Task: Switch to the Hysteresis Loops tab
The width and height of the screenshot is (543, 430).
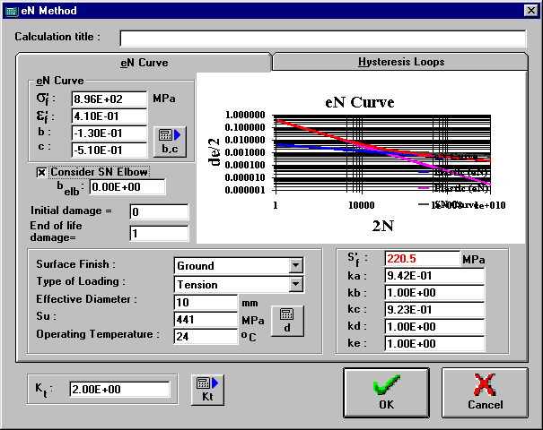Action: click(401, 62)
